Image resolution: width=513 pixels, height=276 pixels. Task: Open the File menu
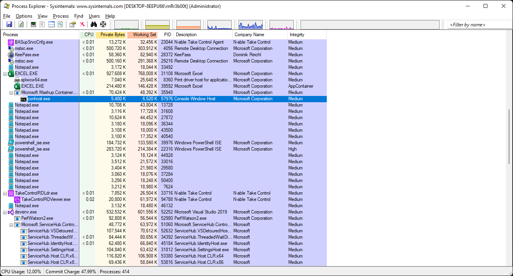point(7,16)
